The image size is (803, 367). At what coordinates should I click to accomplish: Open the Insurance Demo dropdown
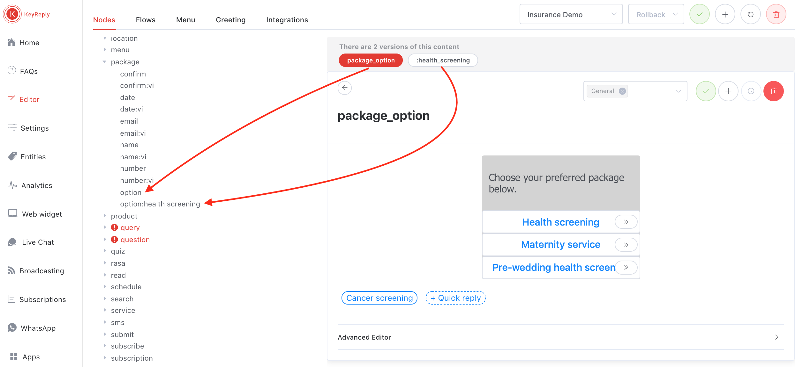click(x=571, y=15)
